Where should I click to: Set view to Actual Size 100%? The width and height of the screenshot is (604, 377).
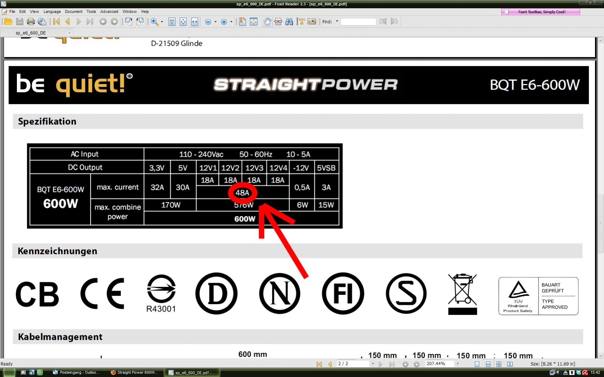tap(172, 22)
